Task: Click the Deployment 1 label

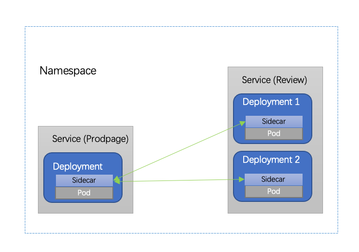Action: tap(271, 102)
